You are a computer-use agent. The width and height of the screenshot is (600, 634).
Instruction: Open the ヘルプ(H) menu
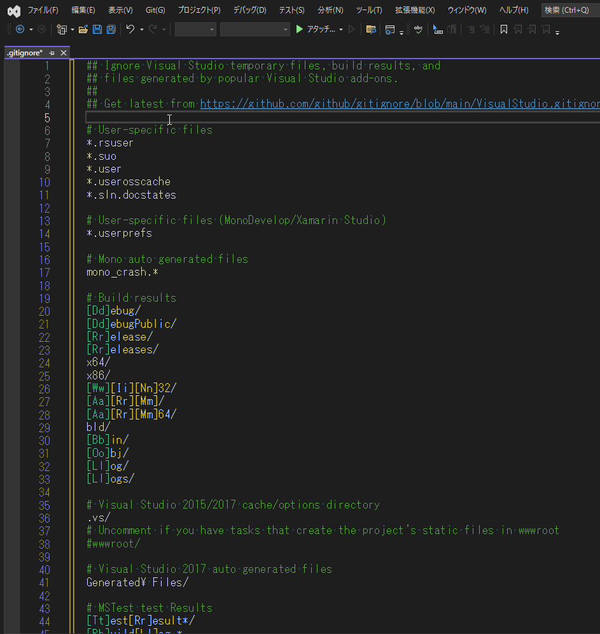(513, 10)
